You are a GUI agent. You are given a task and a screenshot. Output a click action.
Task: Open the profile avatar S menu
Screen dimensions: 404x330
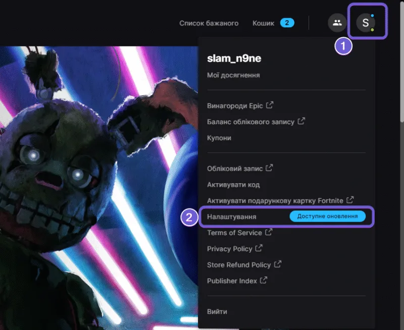click(366, 23)
